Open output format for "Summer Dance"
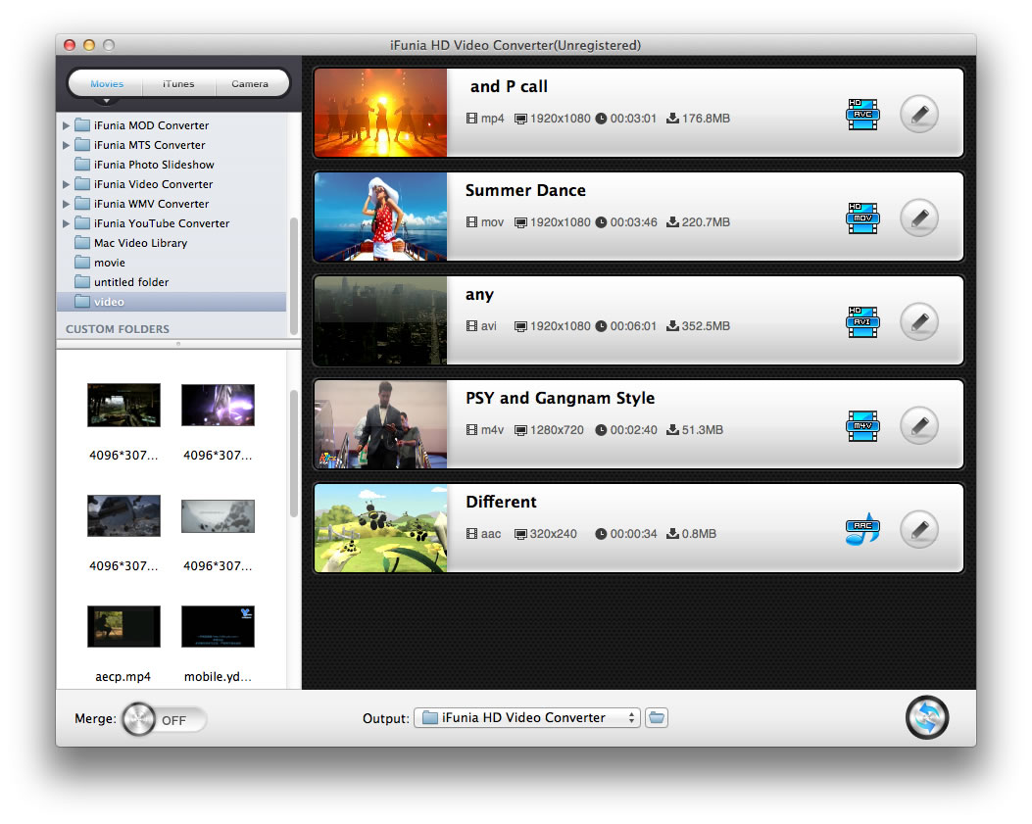 coord(862,218)
